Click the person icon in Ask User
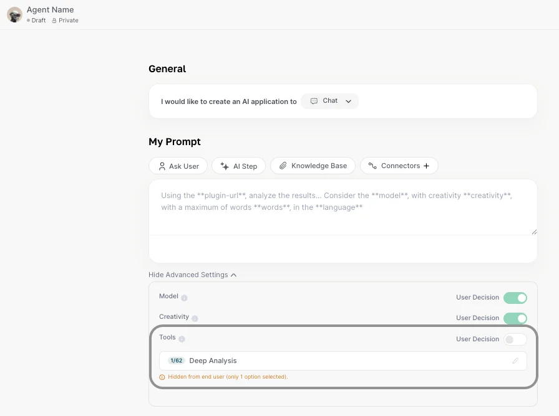559x416 pixels. coord(162,166)
